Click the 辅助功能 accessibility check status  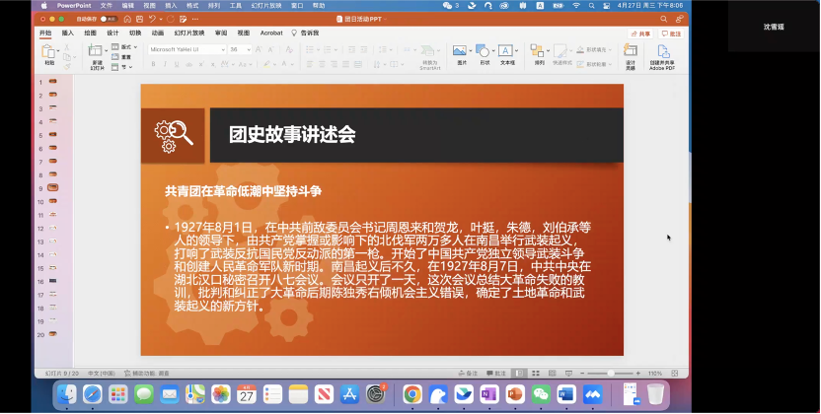click(147, 374)
